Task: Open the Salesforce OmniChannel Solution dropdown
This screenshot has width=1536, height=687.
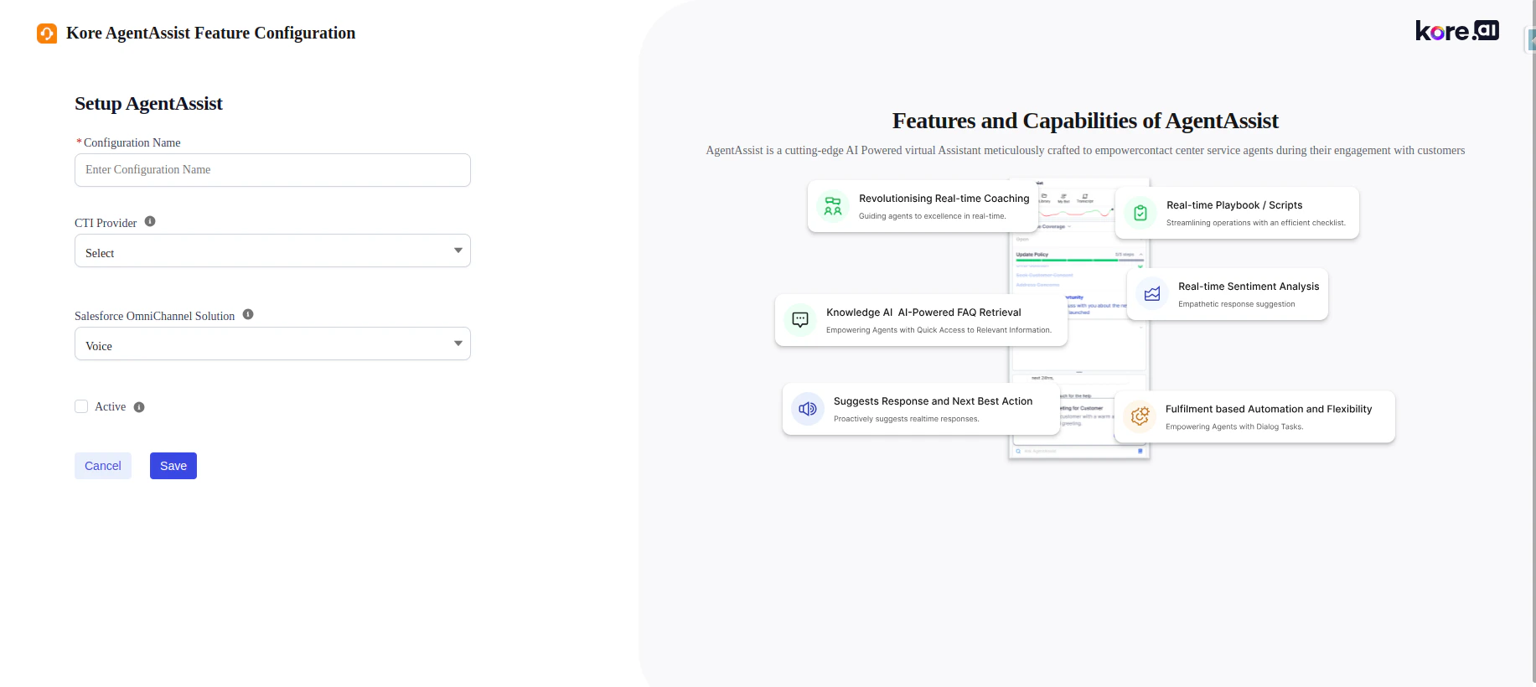Action: pyautogui.click(x=272, y=343)
